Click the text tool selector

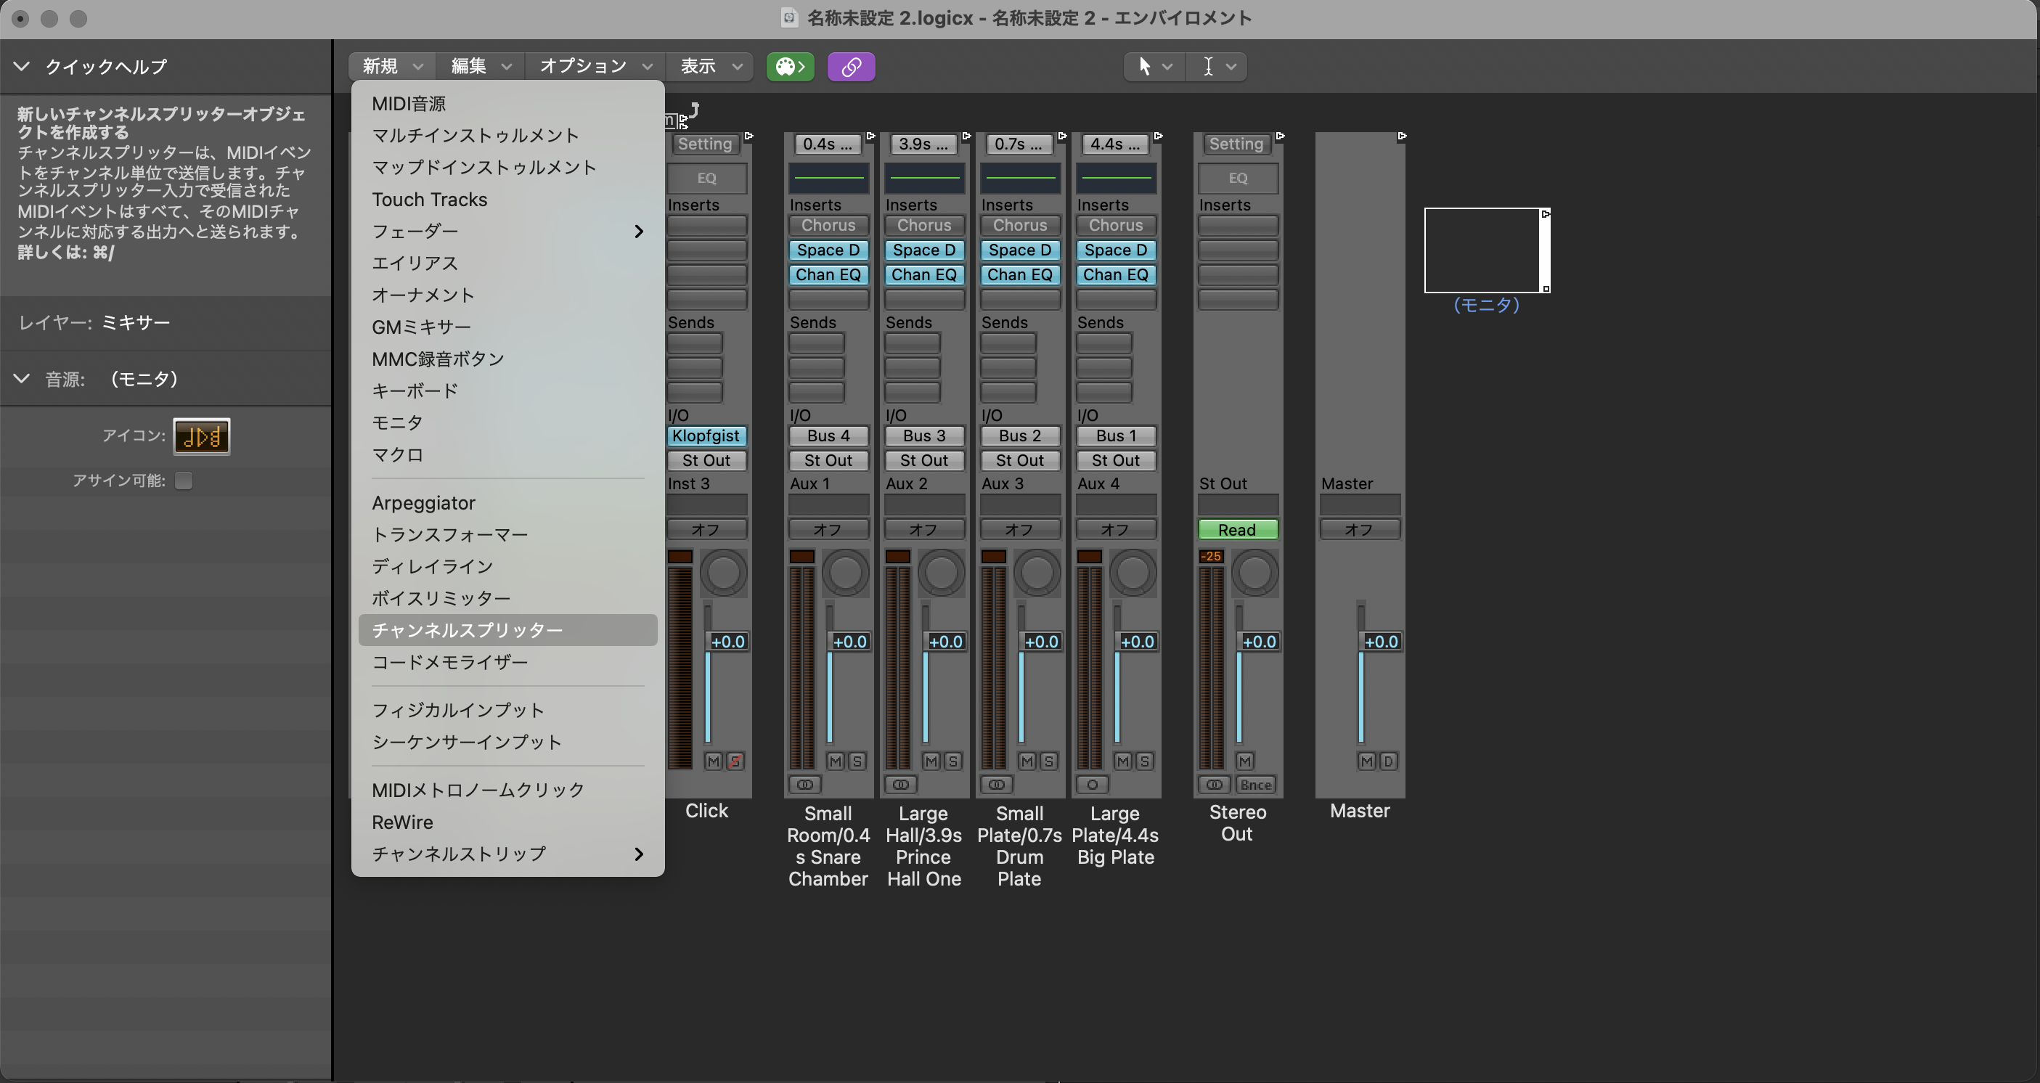[x=1217, y=67]
